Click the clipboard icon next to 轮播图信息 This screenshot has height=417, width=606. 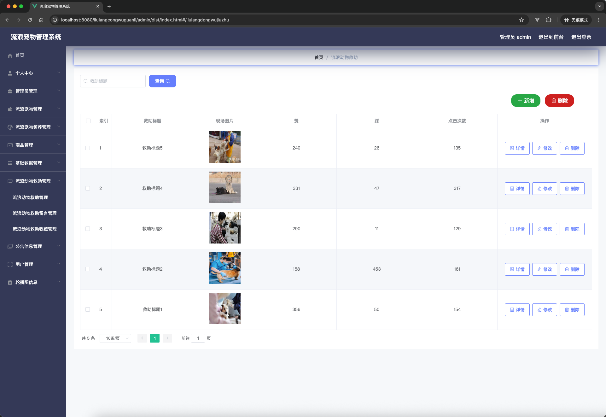pos(10,282)
